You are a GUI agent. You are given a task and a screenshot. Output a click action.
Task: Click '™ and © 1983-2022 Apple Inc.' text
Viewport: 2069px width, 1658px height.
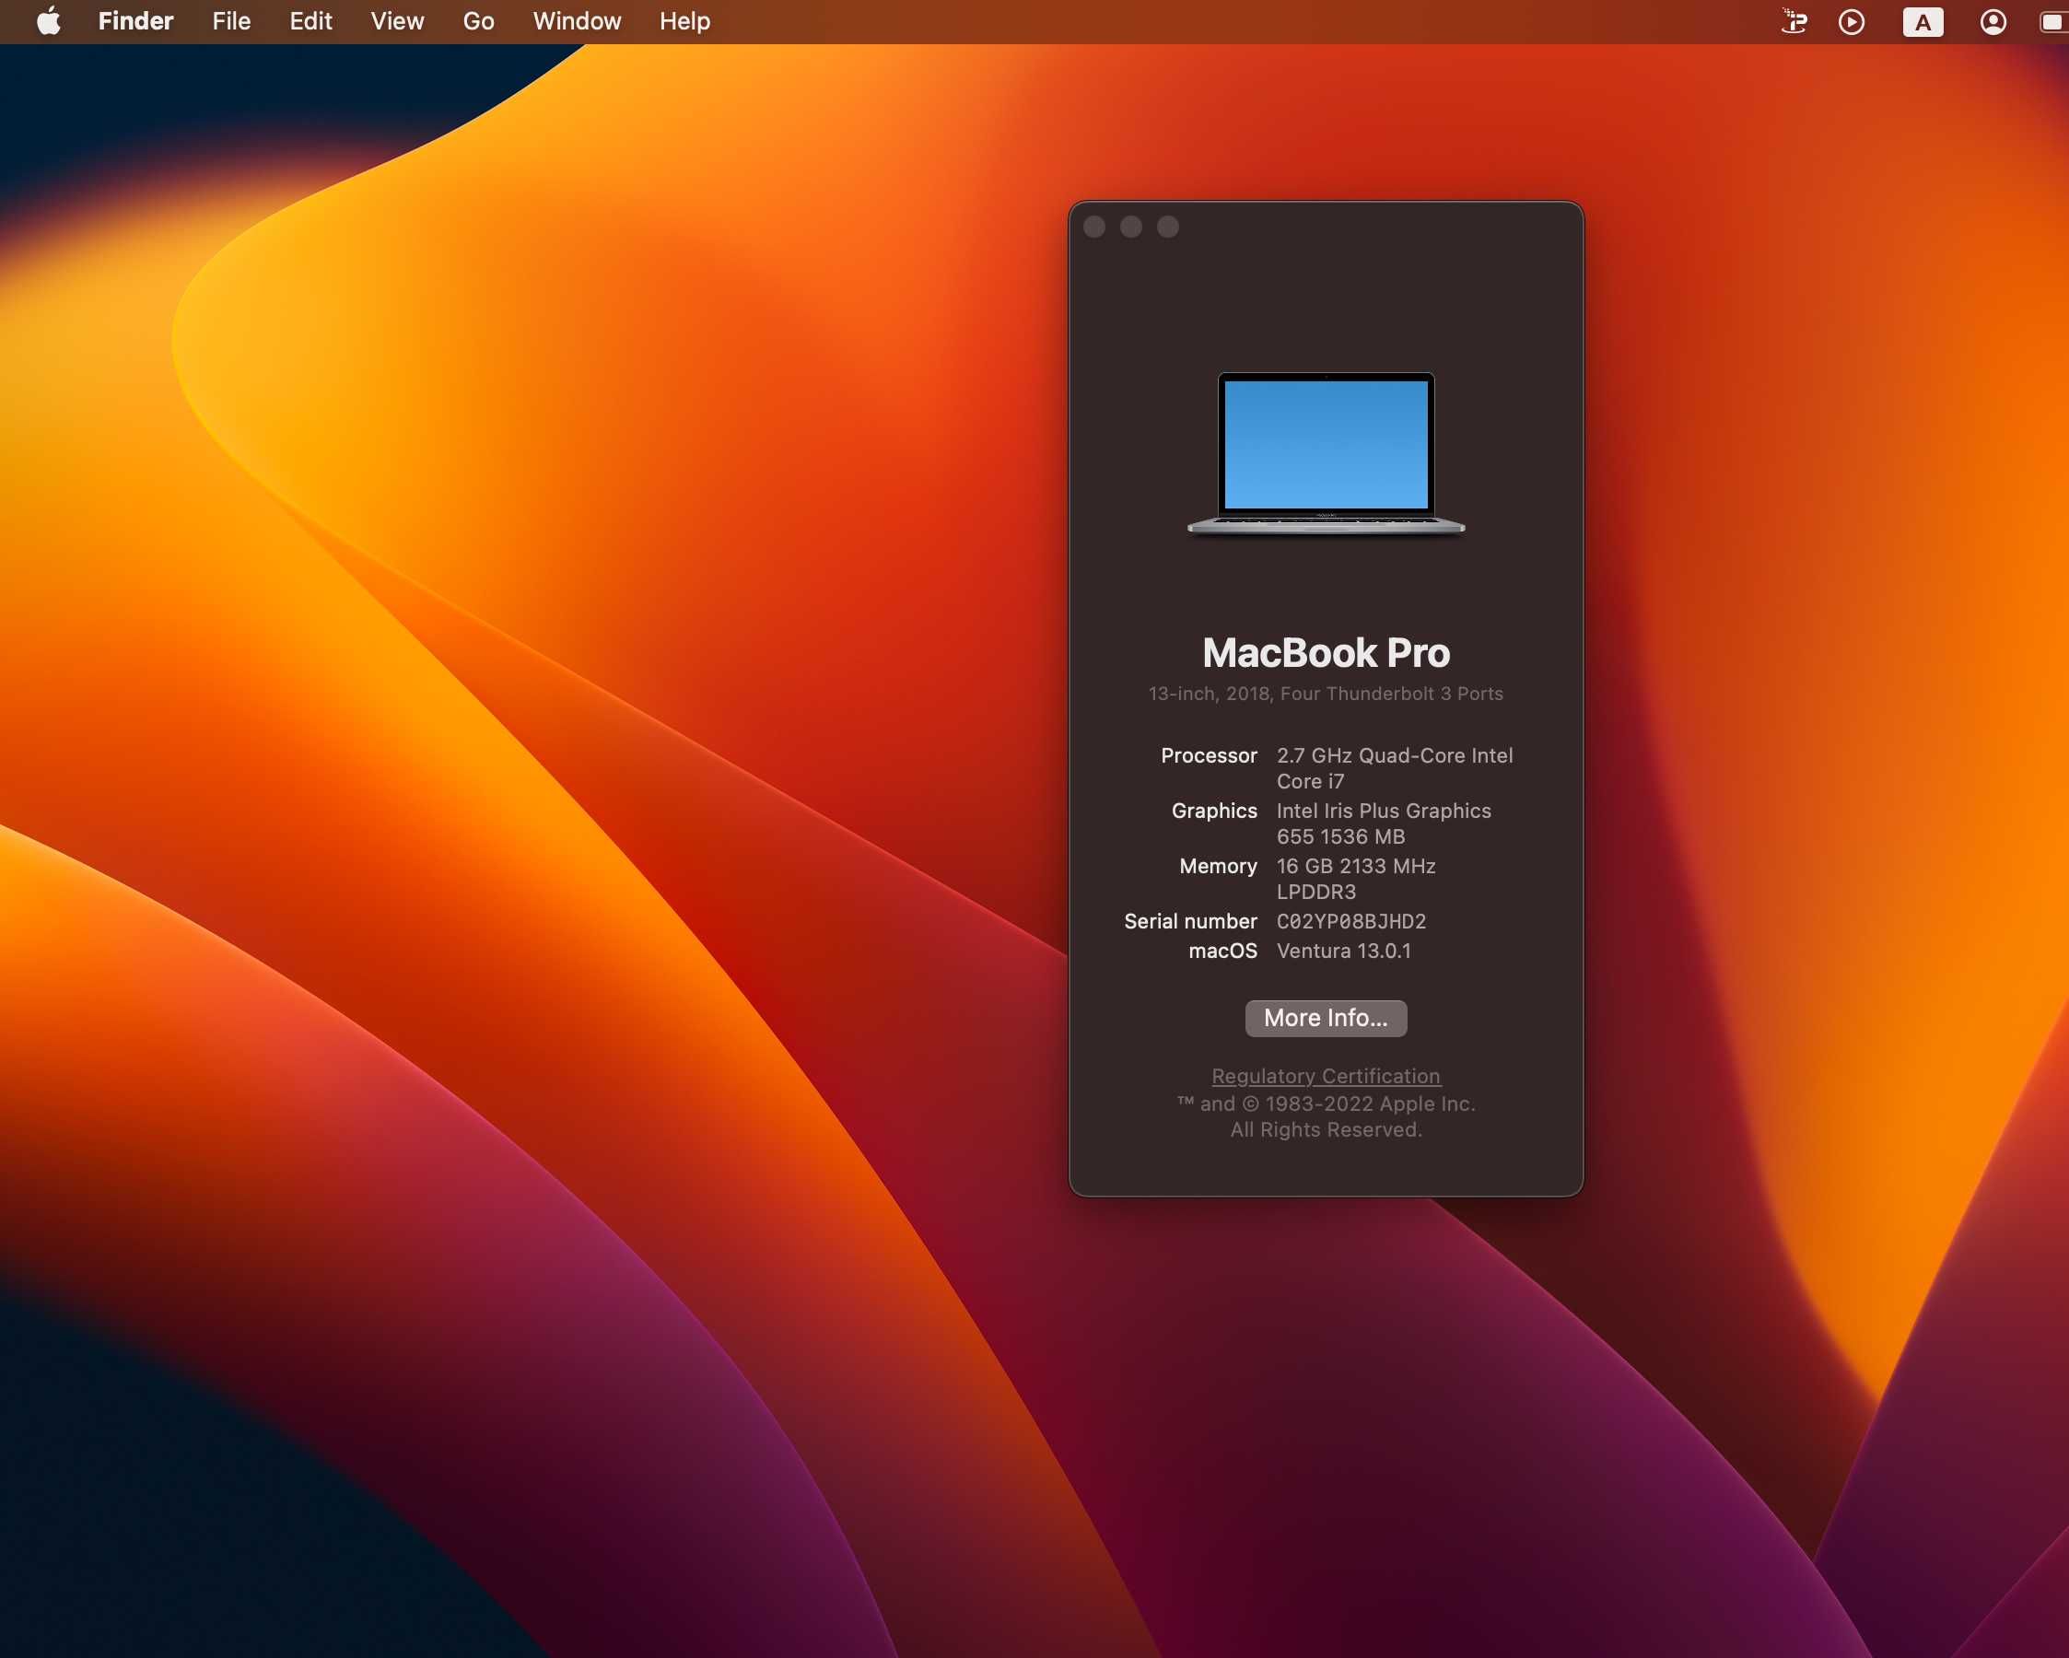(x=1326, y=1103)
